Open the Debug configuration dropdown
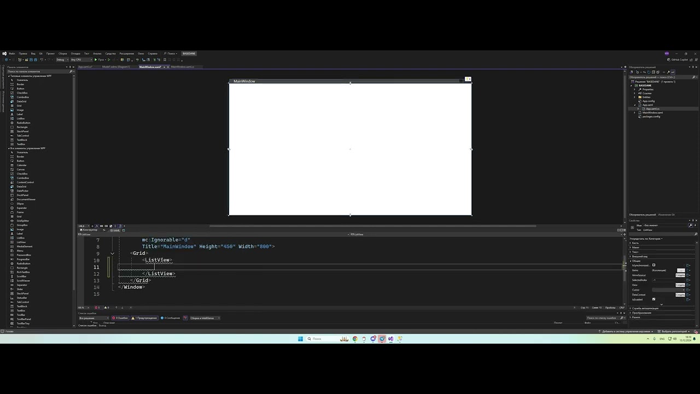Viewport: 700px width, 394px height. coord(62,60)
